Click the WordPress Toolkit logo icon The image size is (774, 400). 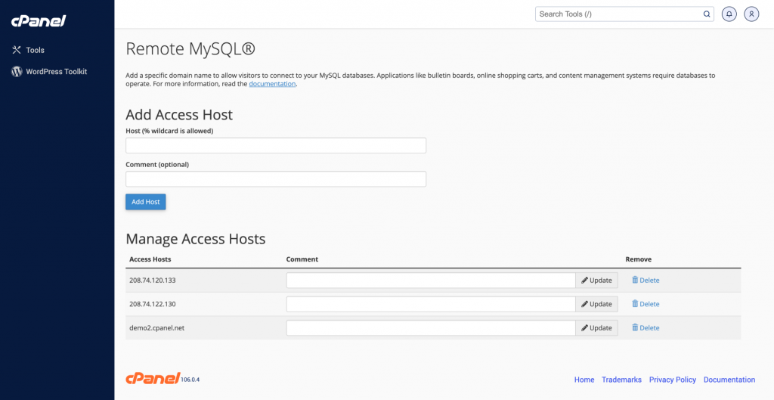17,71
